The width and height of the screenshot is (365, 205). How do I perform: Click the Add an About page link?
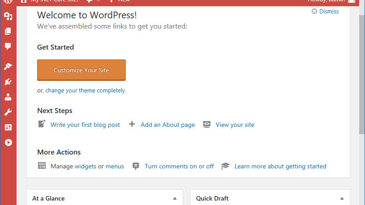coord(167,125)
